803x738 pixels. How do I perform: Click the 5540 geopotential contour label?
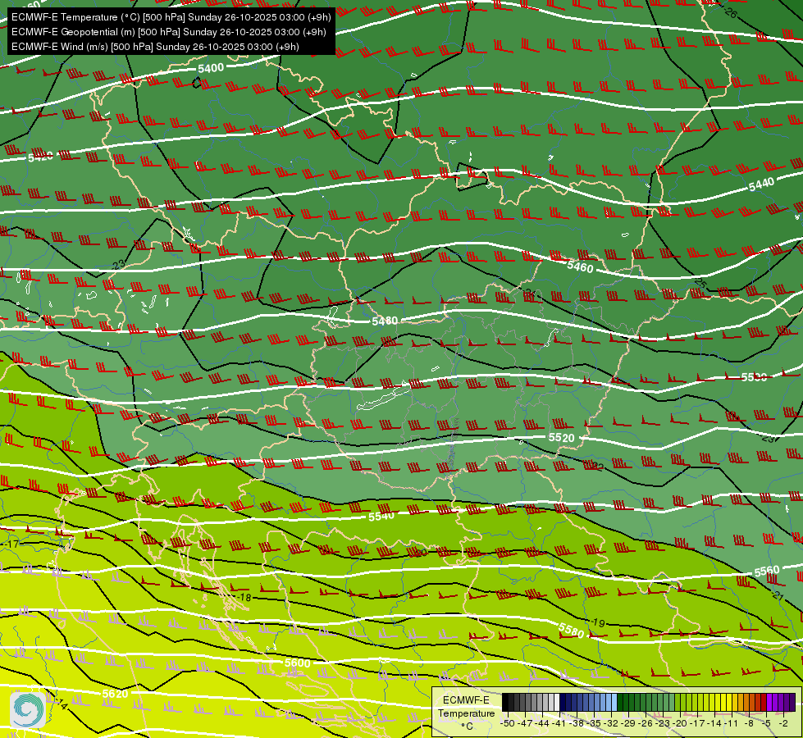(381, 517)
